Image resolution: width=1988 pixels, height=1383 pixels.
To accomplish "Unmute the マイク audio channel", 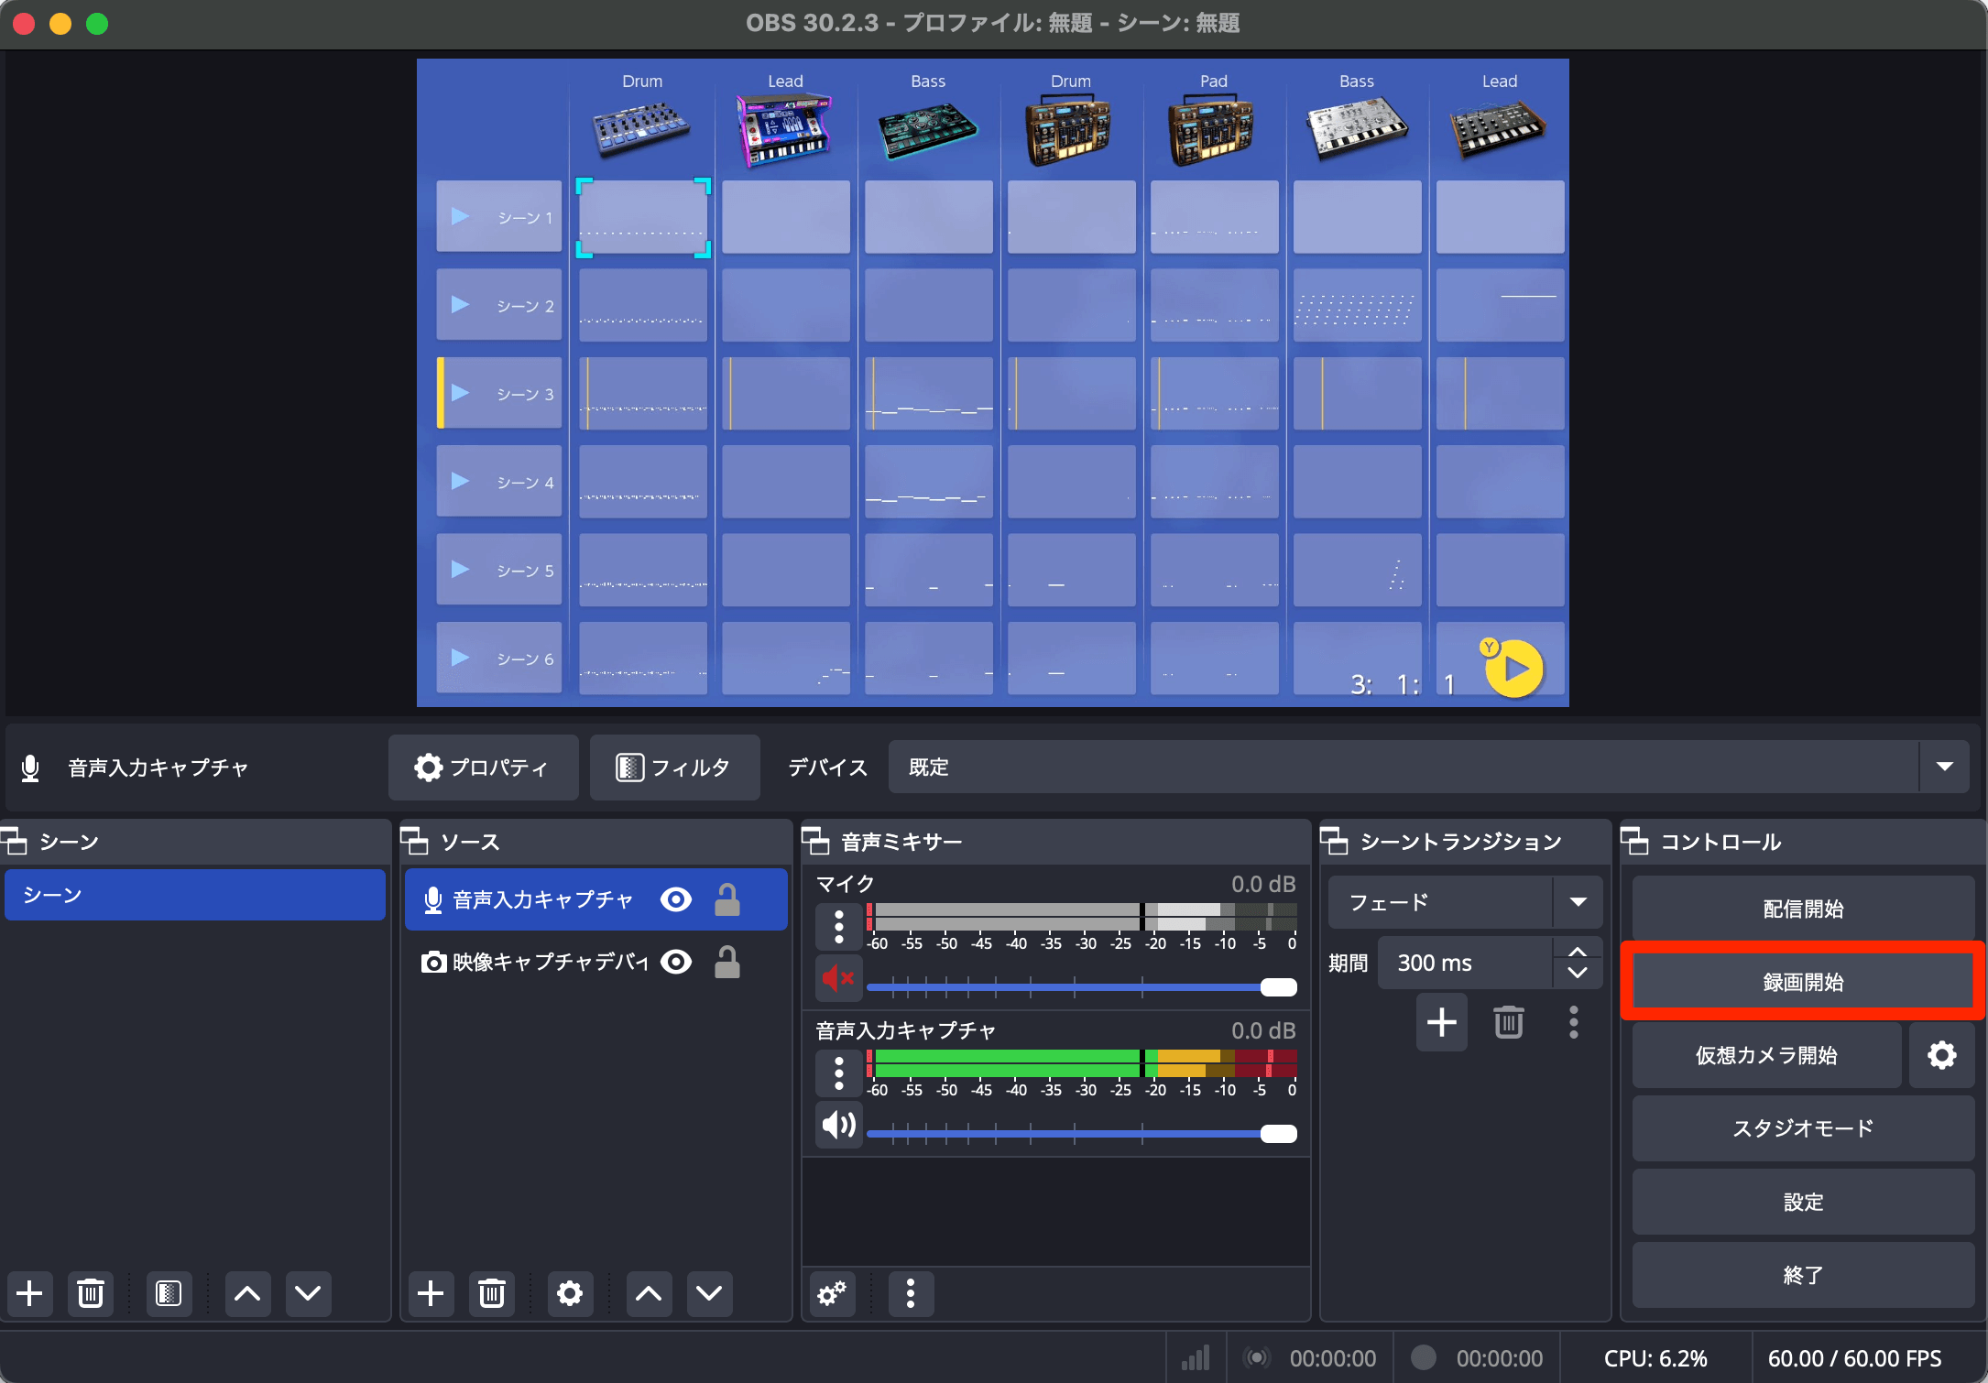I will [x=839, y=978].
